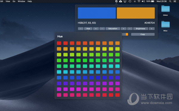Open Spotlight search magnifier
The height and width of the screenshot is (111, 179).
170,1
